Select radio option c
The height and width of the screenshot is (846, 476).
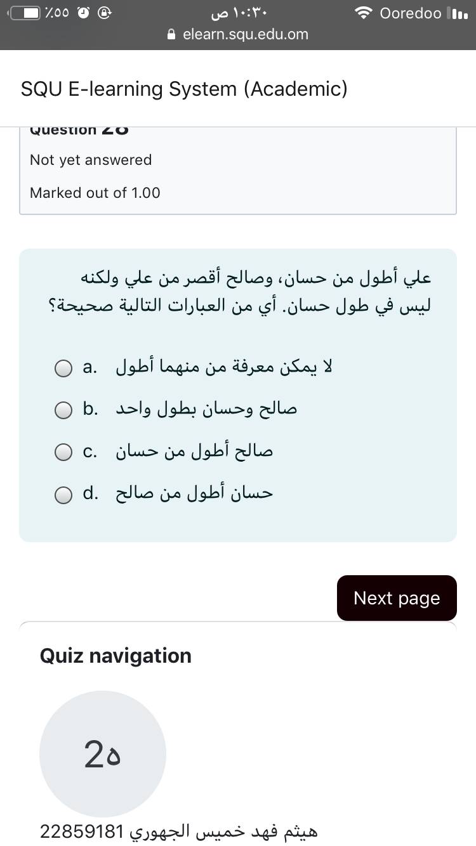pos(63,452)
